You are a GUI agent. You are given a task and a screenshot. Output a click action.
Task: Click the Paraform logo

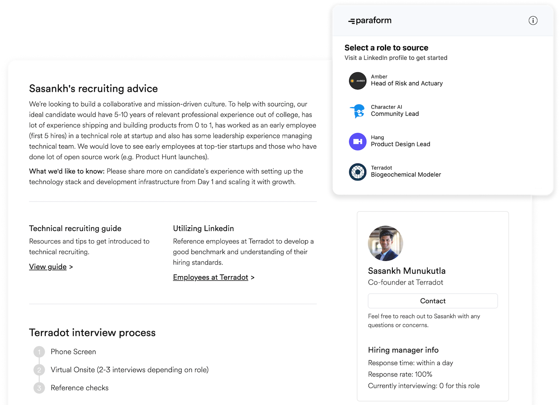370,21
